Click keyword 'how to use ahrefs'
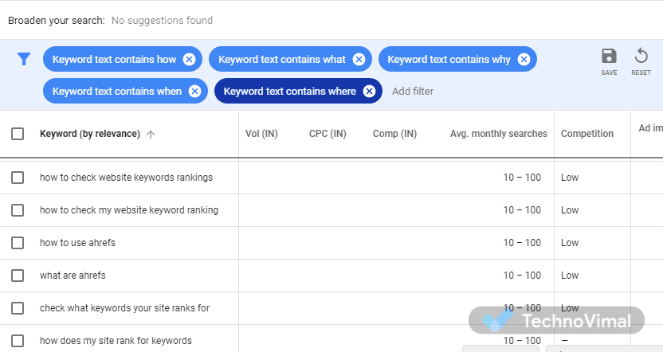663x352 pixels. pos(77,243)
